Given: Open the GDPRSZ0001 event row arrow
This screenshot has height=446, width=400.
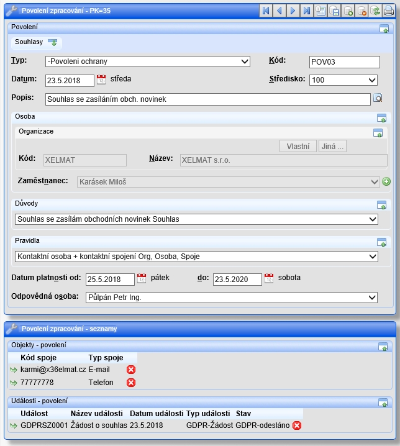Looking at the screenshot, I should [x=14, y=426].
